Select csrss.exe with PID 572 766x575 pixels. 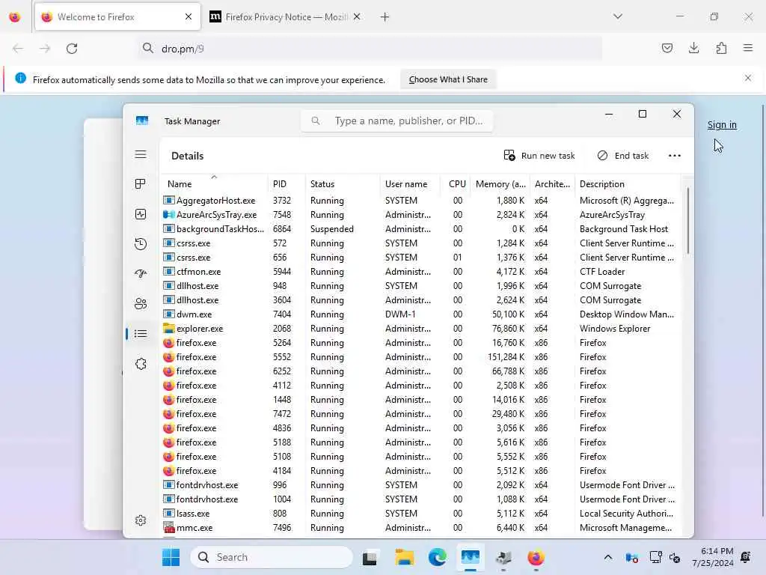coord(420,243)
